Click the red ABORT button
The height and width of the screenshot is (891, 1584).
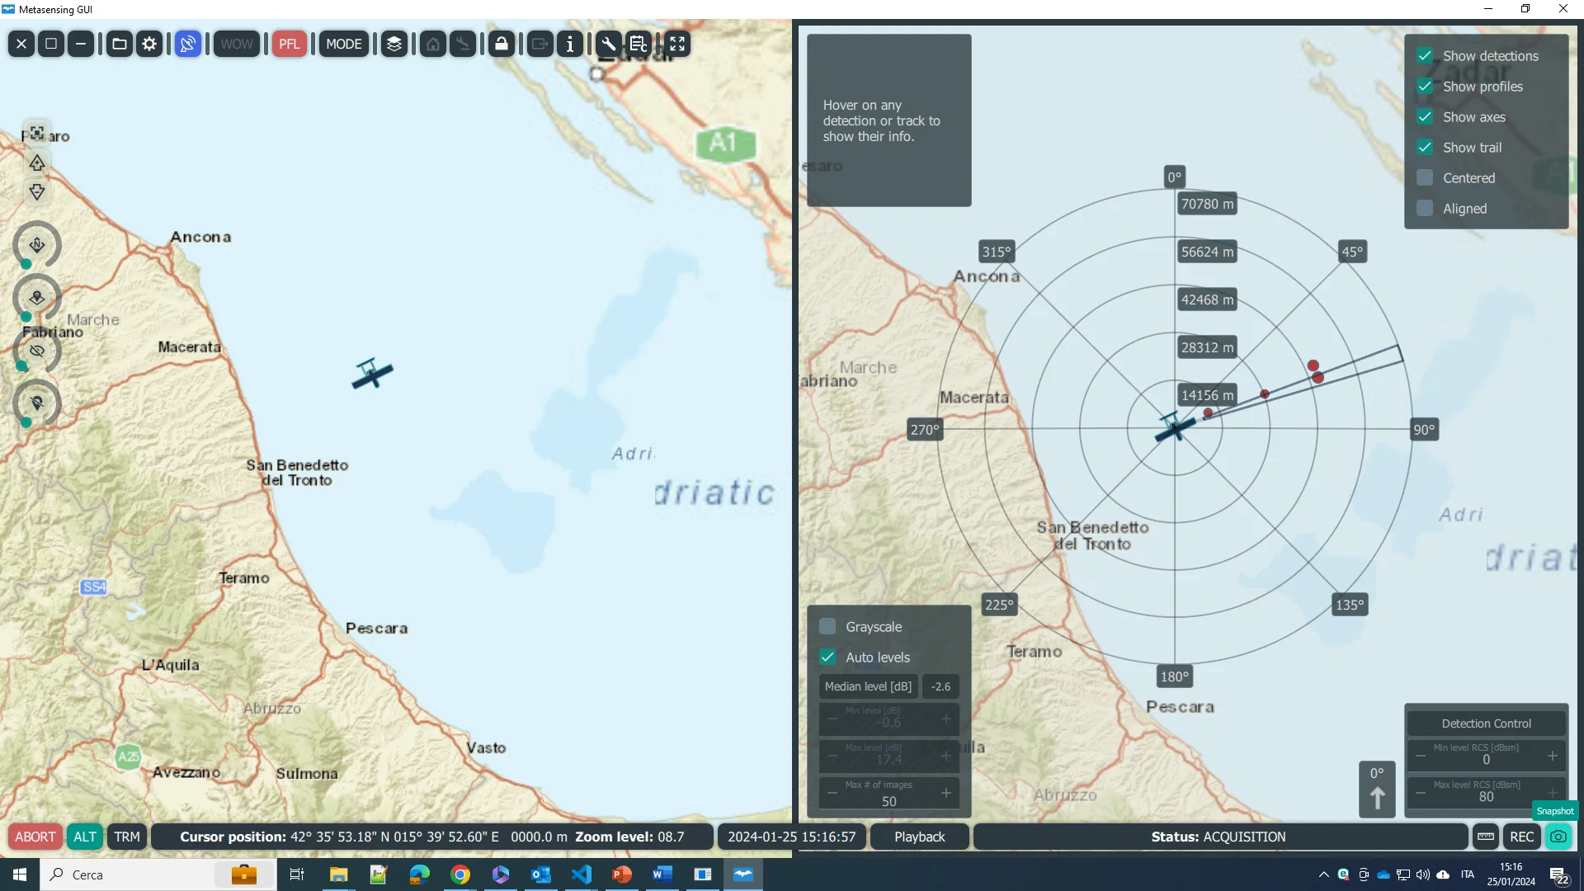click(35, 837)
